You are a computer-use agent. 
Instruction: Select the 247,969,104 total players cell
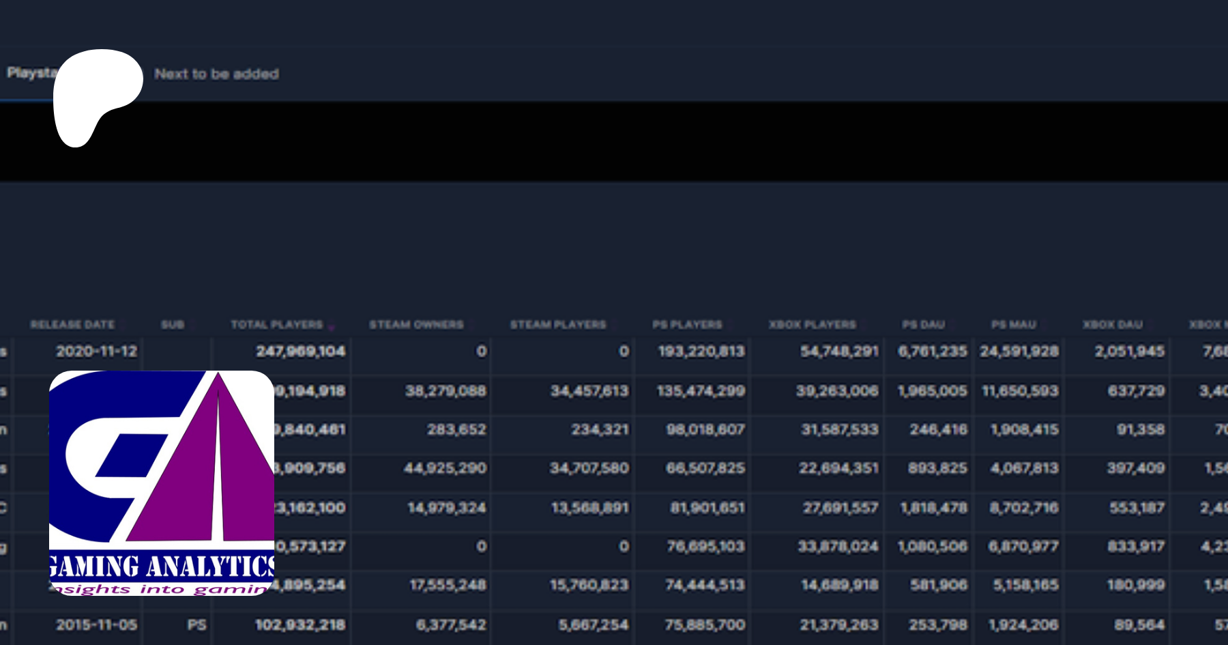300,352
